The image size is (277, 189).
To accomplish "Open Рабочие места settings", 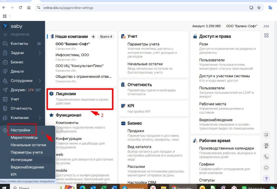I will click(213, 104).
